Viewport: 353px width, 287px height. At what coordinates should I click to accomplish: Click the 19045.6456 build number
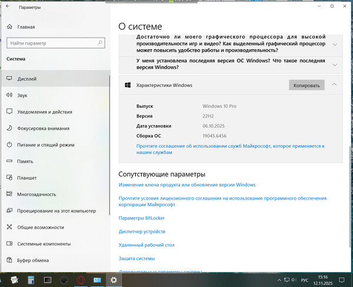click(215, 136)
